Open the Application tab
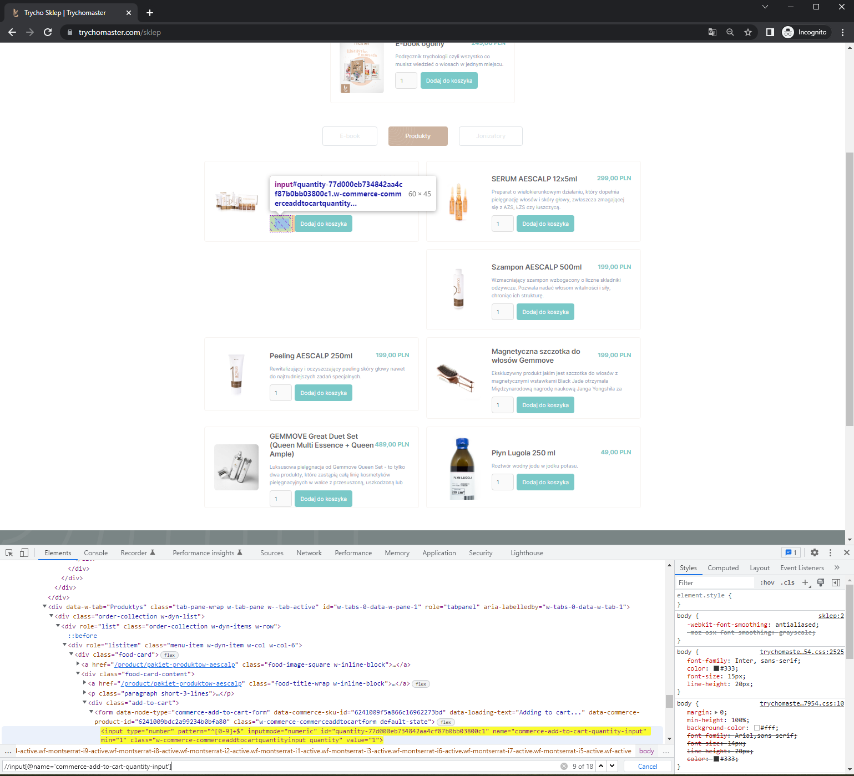 (439, 553)
